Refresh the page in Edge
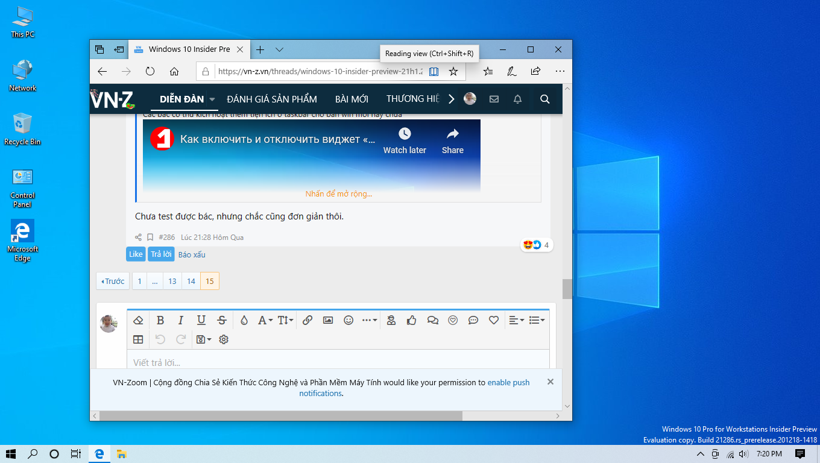This screenshot has width=820, height=463. tap(150, 71)
